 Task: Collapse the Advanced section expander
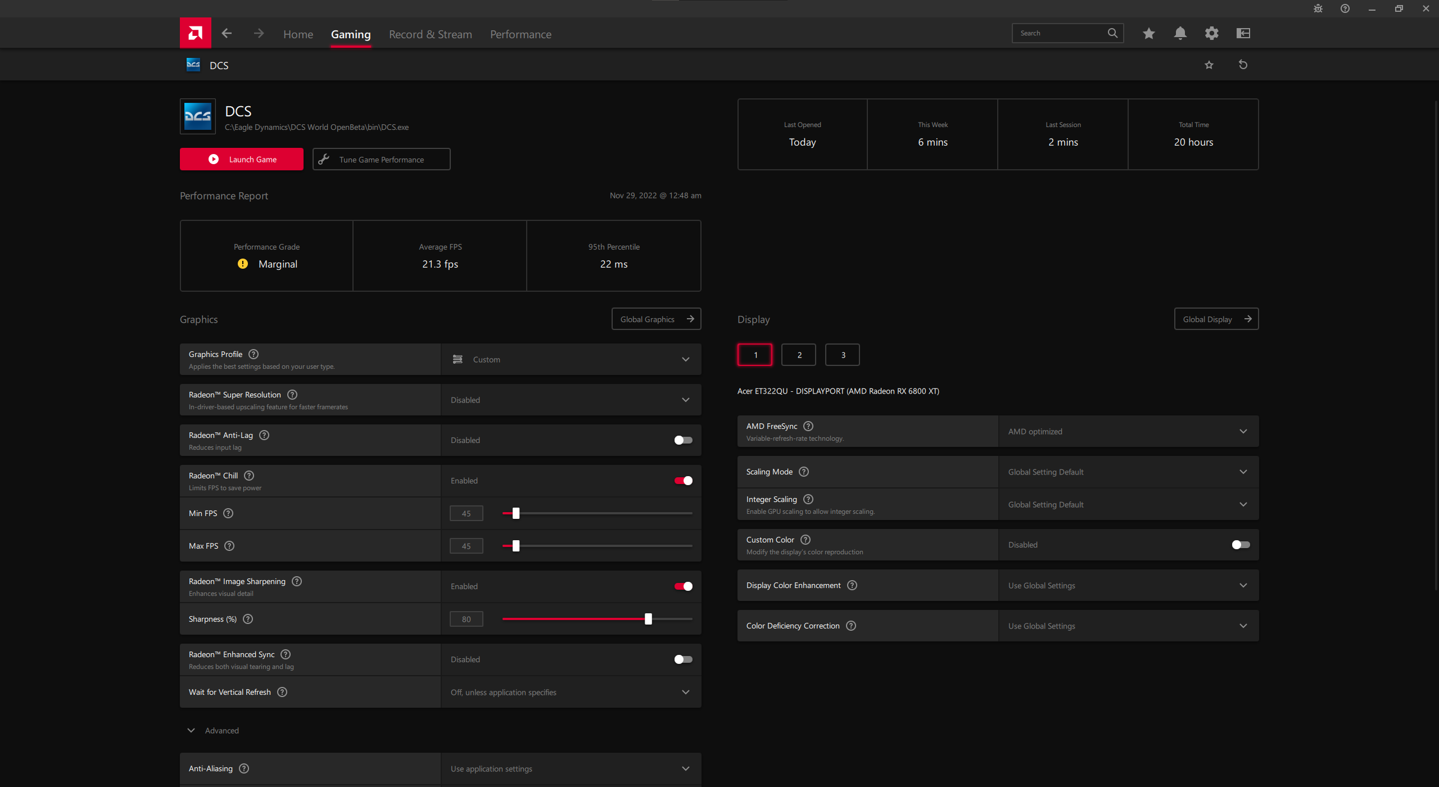[x=191, y=730]
